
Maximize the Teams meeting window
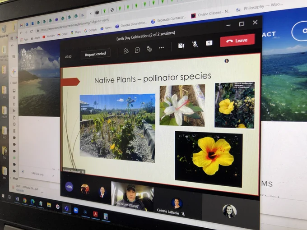(x=242, y=24)
